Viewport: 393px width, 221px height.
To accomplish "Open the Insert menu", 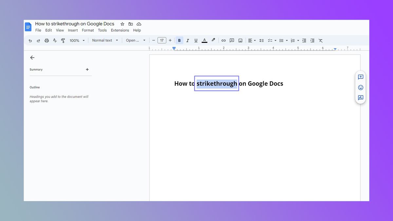I will tap(73, 30).
